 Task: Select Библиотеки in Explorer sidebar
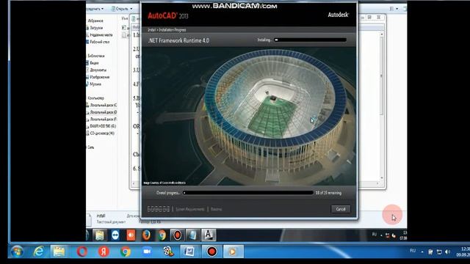(x=95, y=56)
